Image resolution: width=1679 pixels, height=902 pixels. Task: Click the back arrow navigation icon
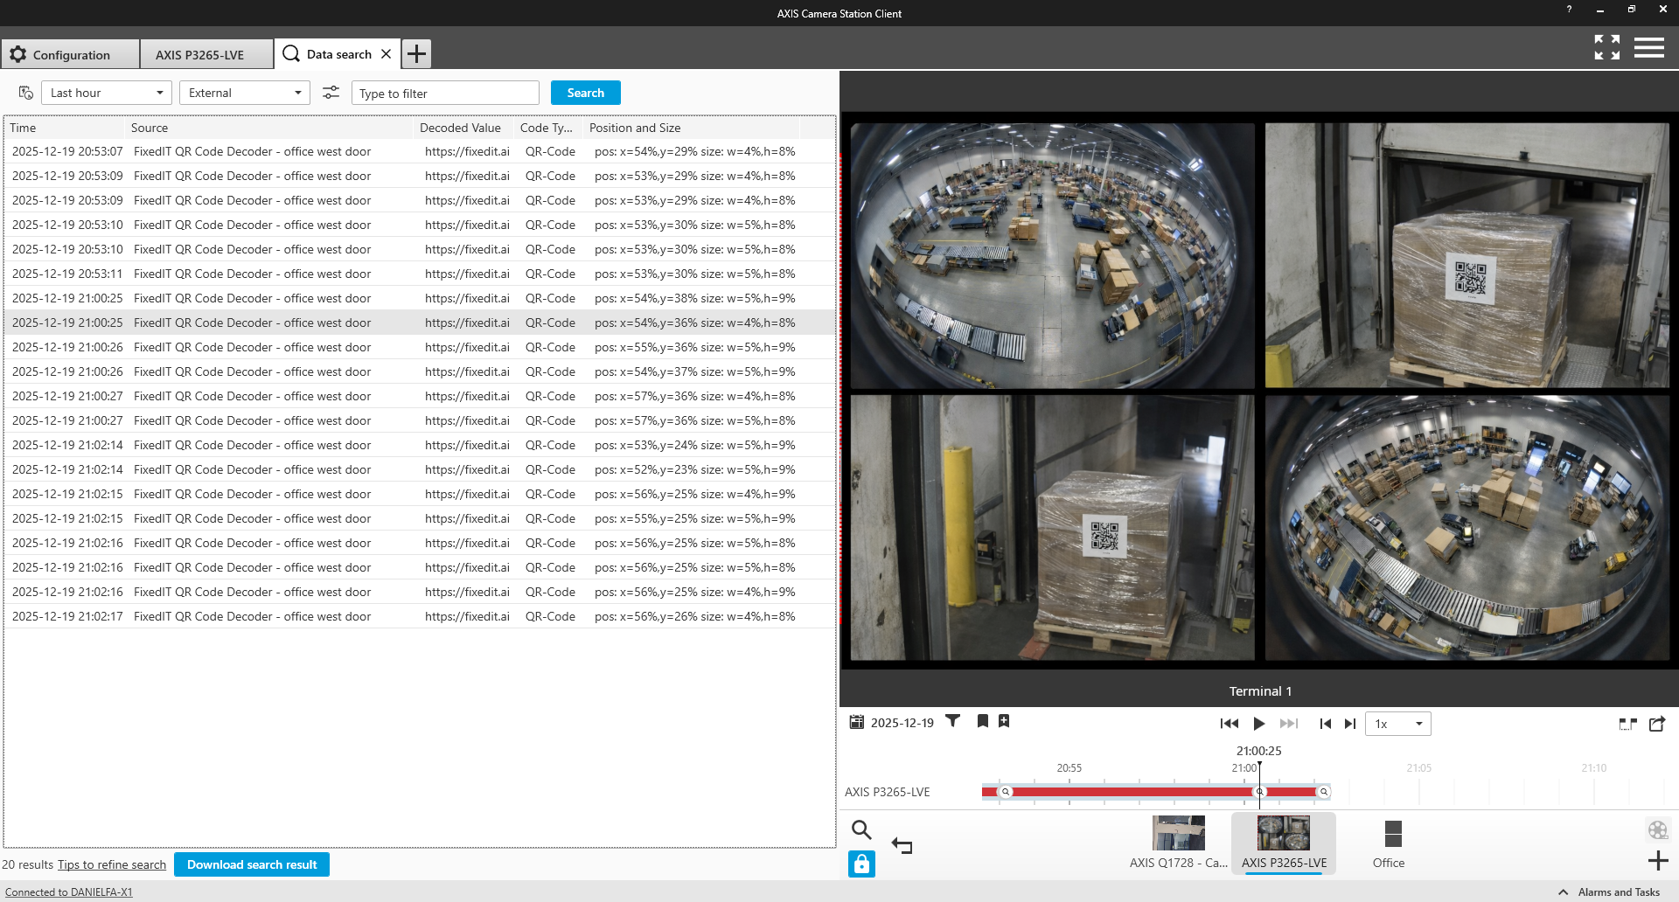point(902,845)
